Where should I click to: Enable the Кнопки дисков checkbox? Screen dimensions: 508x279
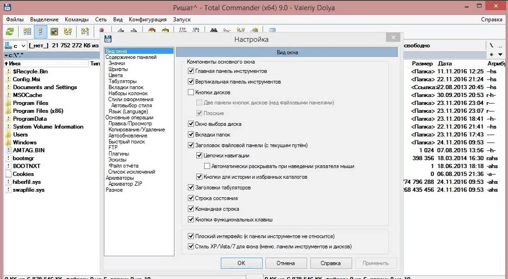point(191,92)
